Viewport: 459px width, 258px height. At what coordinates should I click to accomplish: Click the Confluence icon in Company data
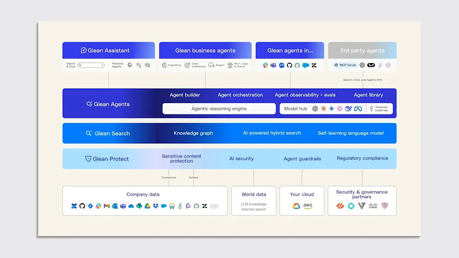pos(74,206)
